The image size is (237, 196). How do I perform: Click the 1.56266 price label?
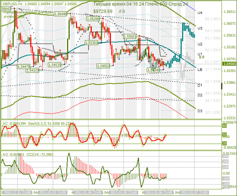93,19
